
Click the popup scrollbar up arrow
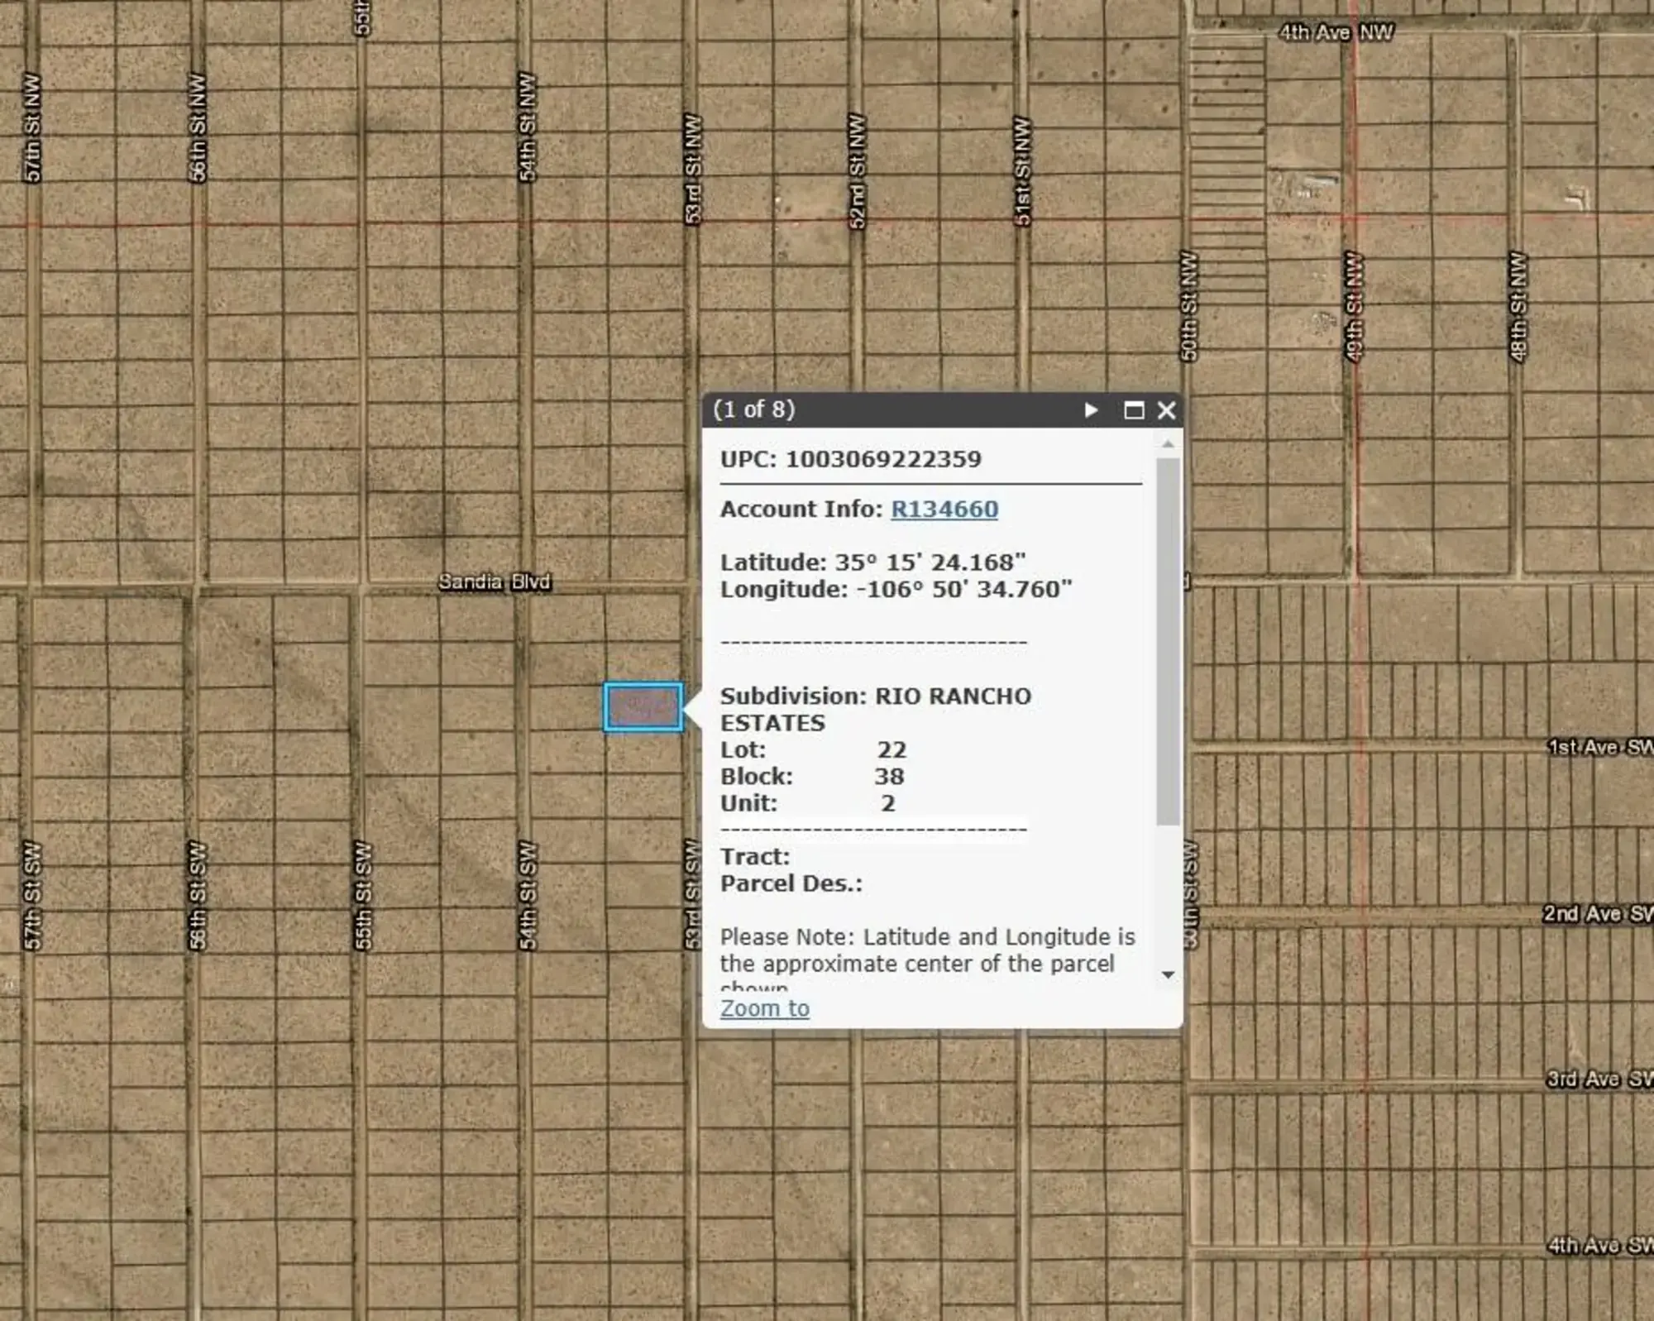click(1168, 443)
